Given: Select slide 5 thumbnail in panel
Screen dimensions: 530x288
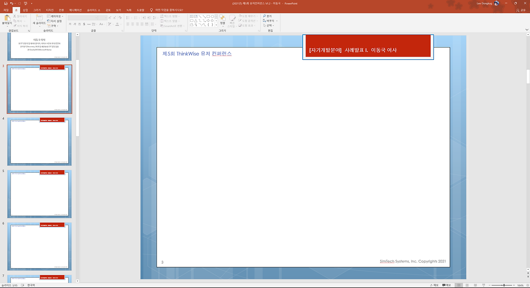Looking at the screenshot, I should 39,194.
